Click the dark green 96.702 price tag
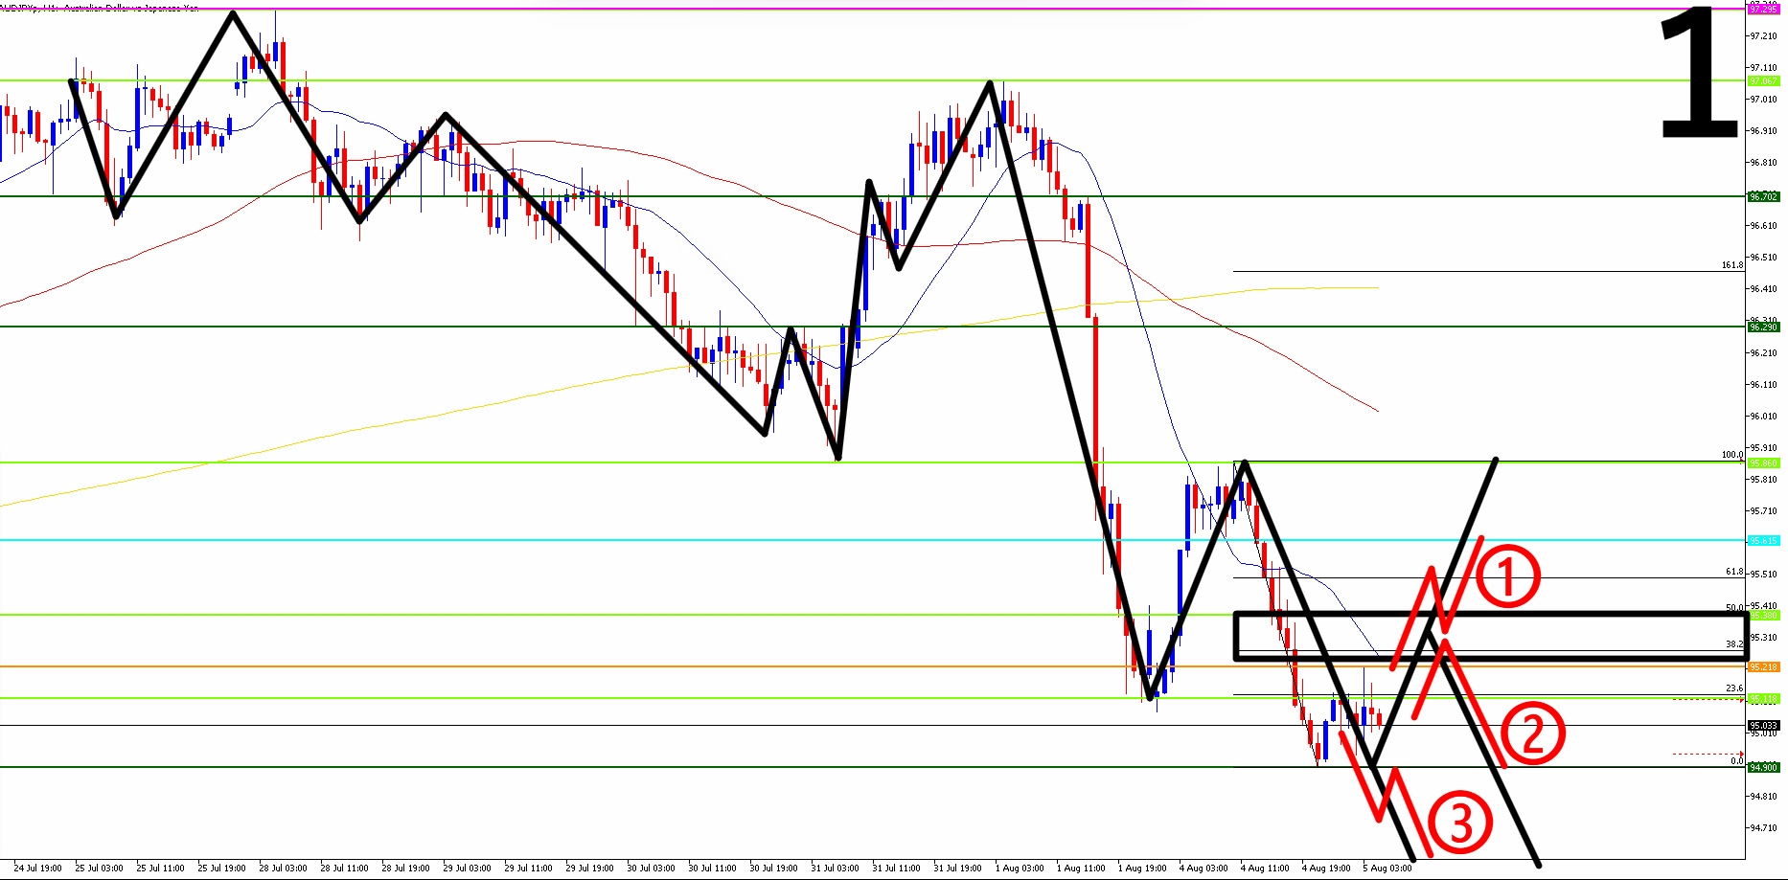Image resolution: width=1788 pixels, height=880 pixels. coord(1763,196)
